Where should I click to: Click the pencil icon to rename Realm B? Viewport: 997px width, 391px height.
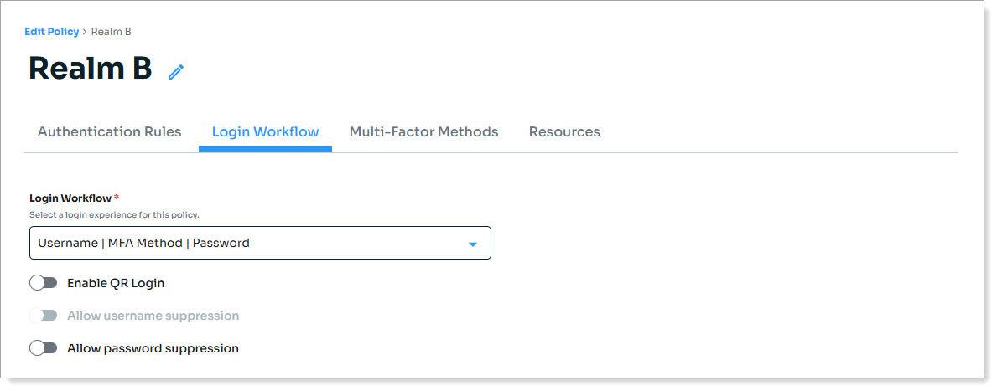point(175,72)
